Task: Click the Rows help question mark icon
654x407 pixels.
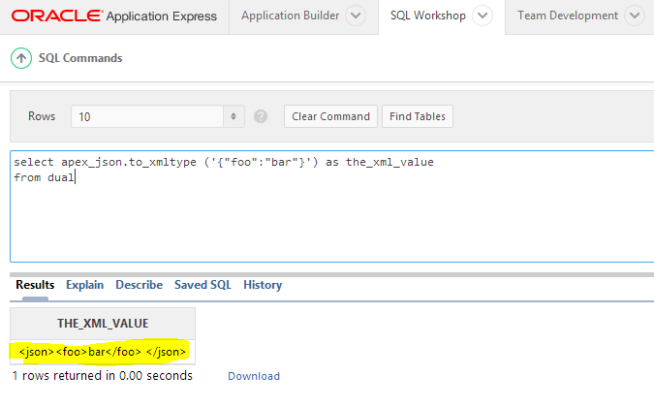Action: click(261, 116)
